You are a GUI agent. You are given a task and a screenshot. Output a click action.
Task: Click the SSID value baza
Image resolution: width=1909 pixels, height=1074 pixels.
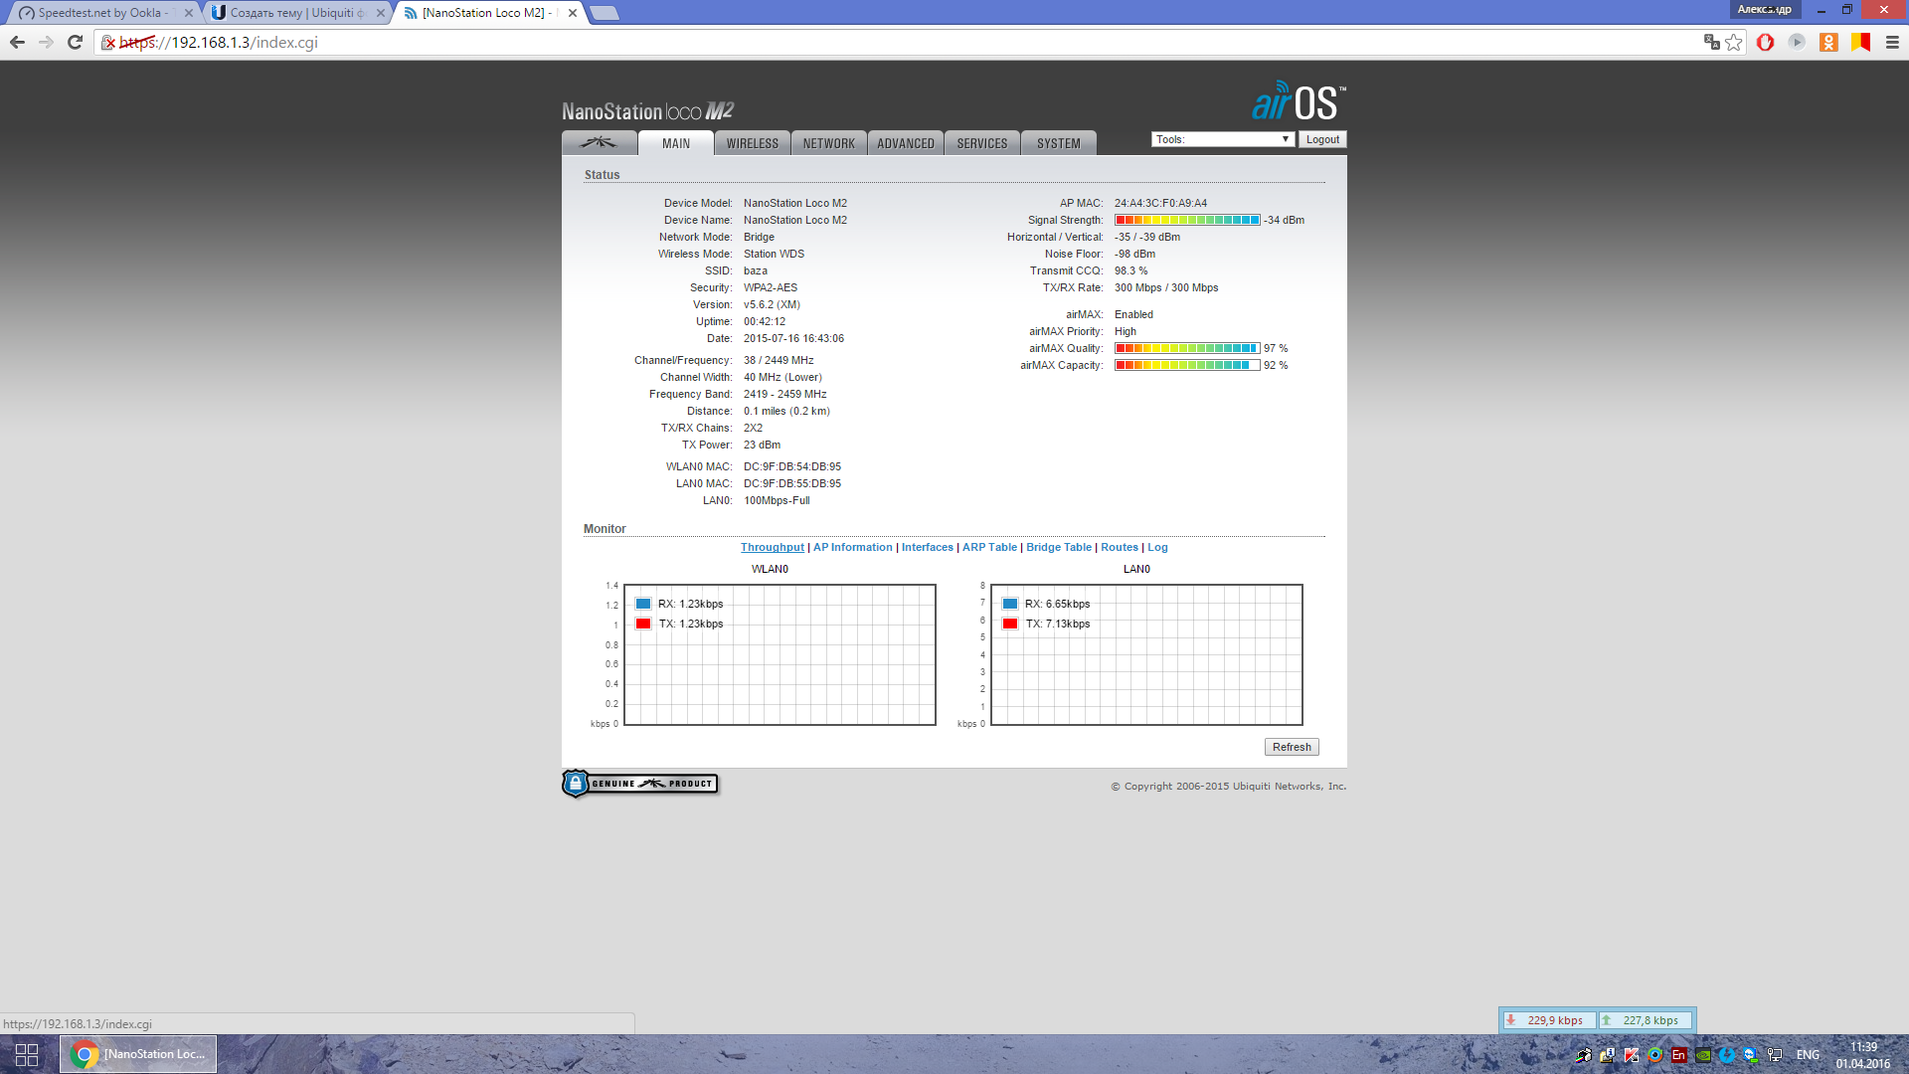click(756, 270)
